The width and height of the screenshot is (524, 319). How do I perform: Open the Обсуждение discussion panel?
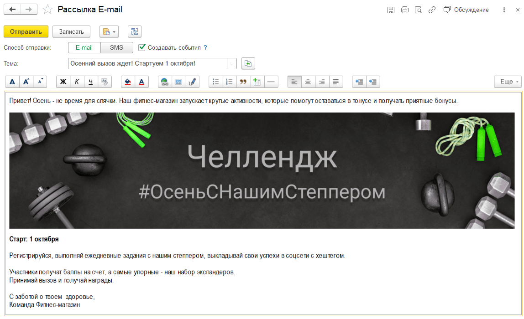pyautogui.click(x=466, y=10)
